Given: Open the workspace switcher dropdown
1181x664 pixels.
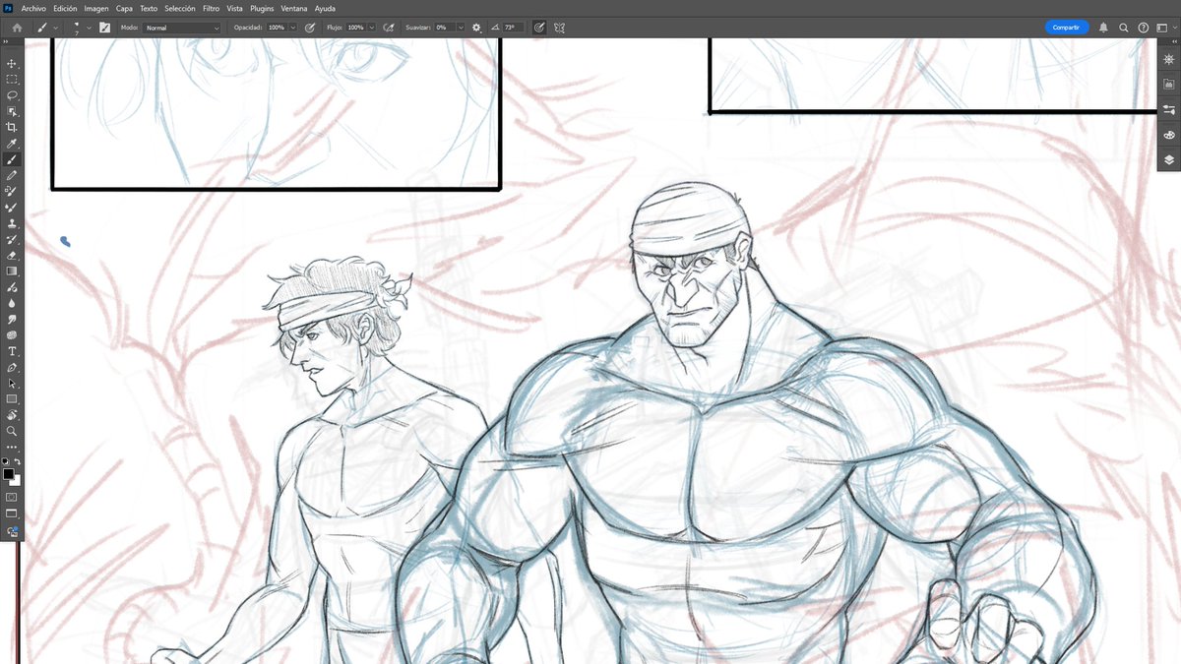Looking at the screenshot, I should point(1164,28).
